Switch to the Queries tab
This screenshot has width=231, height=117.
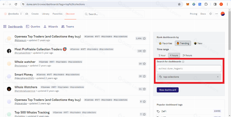coord(33,27)
